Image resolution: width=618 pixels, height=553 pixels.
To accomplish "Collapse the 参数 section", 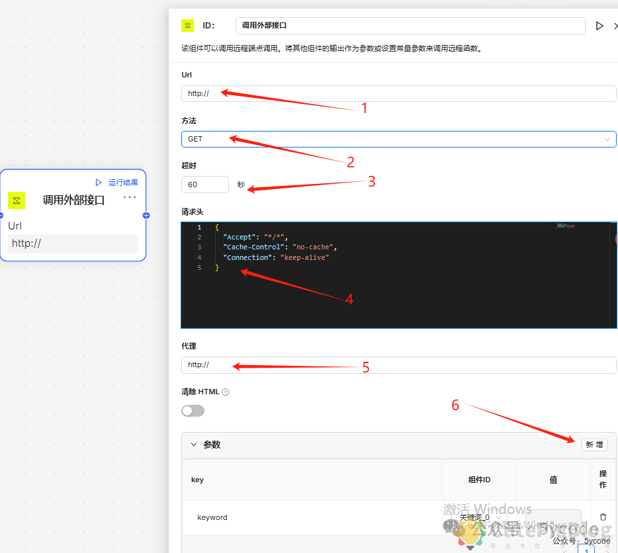I will [x=195, y=445].
